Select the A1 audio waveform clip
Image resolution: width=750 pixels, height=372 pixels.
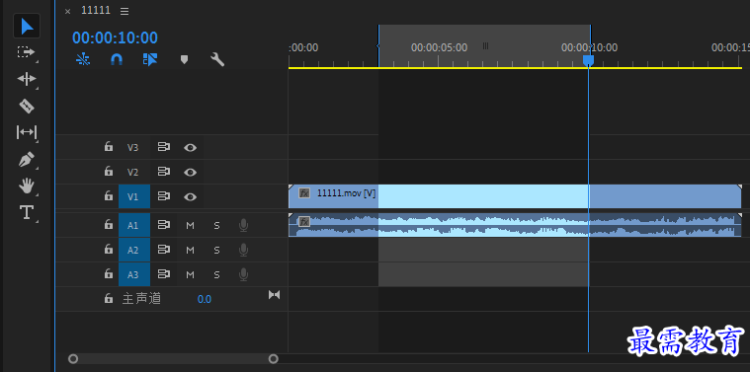tap(515, 225)
